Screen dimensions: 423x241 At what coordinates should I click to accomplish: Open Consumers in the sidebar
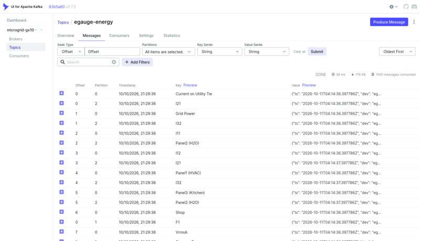pos(19,56)
